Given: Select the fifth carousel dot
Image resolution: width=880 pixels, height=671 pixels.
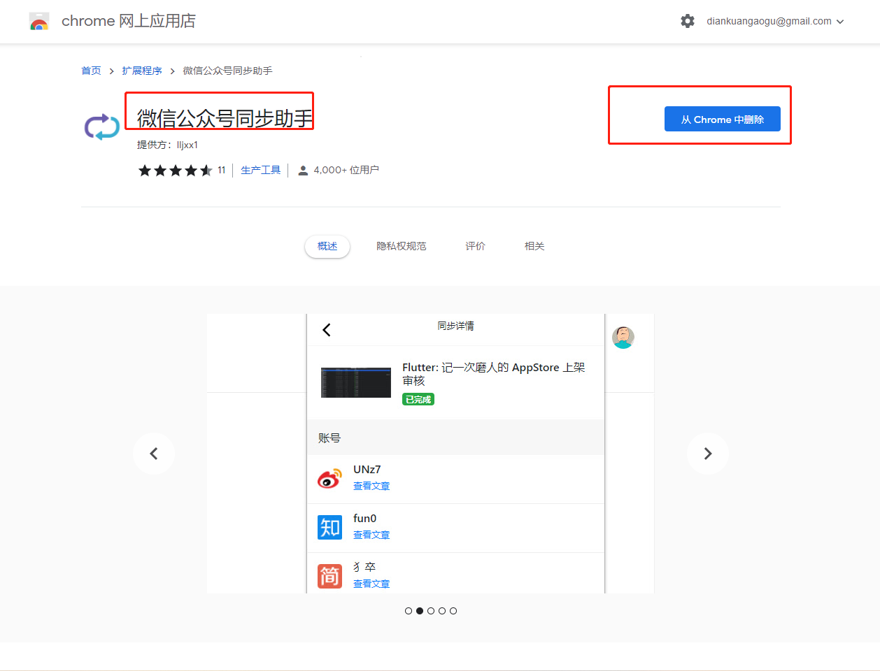Looking at the screenshot, I should (x=453, y=611).
